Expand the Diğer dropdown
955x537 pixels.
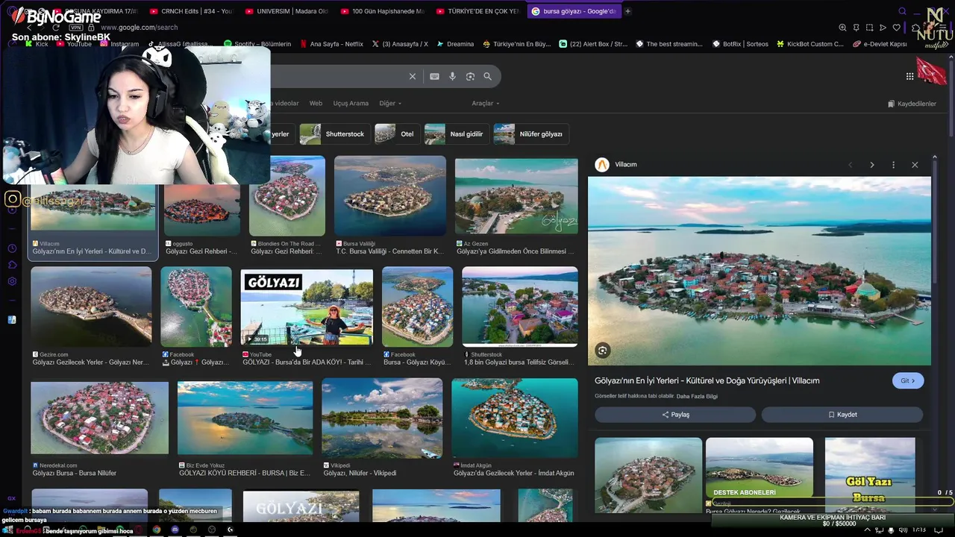coord(390,104)
